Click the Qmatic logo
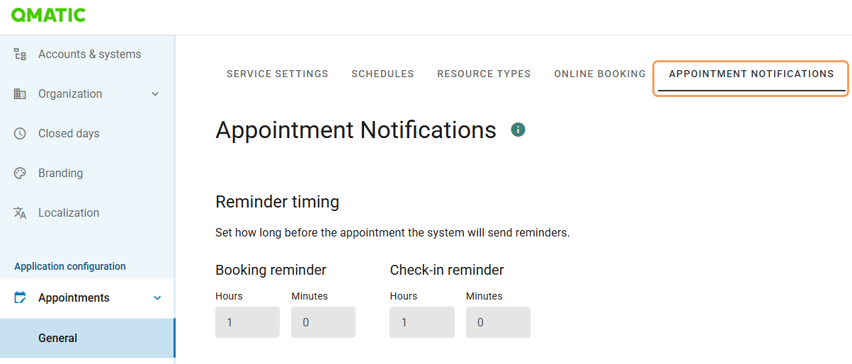The height and width of the screenshot is (364, 852). (x=48, y=15)
